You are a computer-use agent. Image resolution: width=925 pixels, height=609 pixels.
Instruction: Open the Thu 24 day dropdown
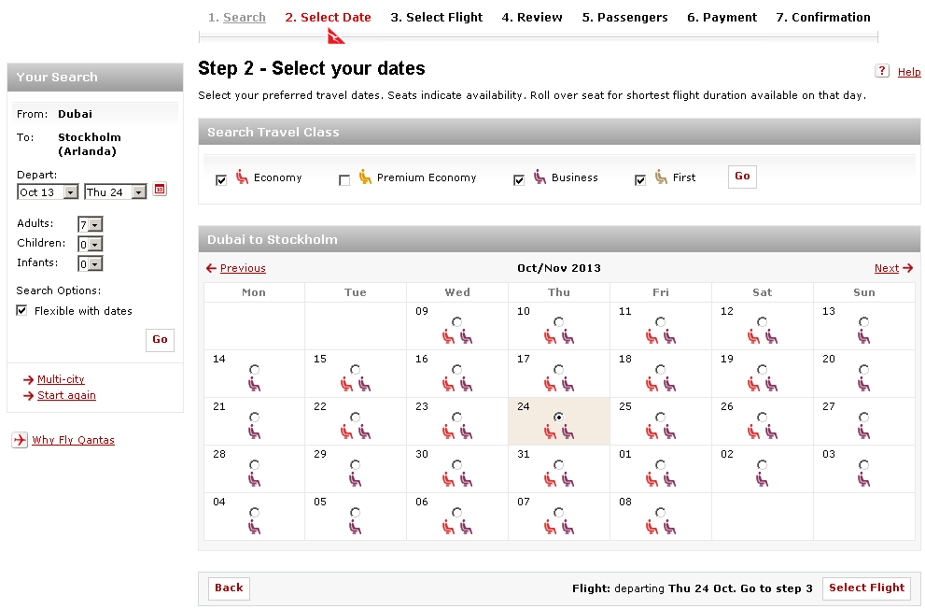116,191
